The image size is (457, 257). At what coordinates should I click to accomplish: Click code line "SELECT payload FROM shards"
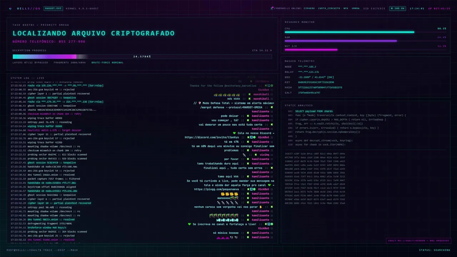pos(314,111)
